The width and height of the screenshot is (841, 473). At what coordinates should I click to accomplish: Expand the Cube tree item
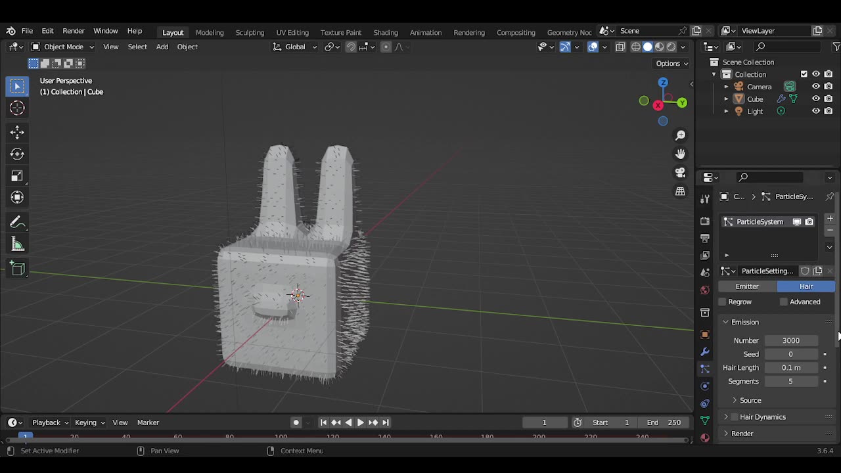726,99
